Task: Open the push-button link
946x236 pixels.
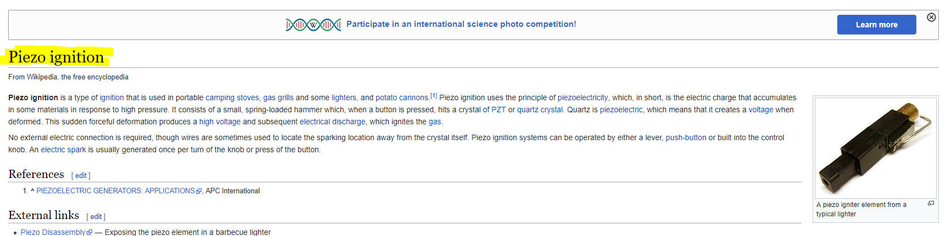Action: point(686,138)
